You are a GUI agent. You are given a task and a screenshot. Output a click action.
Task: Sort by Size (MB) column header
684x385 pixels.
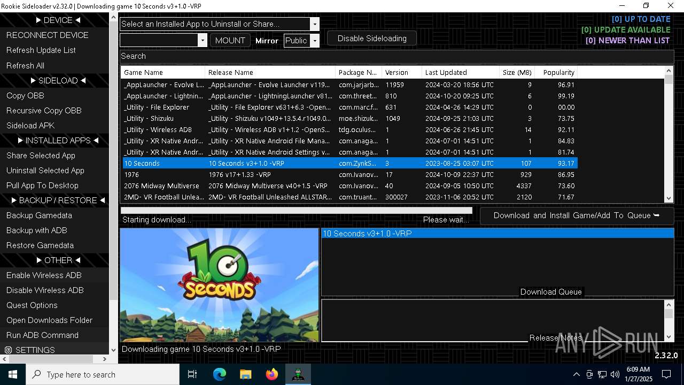click(x=517, y=72)
